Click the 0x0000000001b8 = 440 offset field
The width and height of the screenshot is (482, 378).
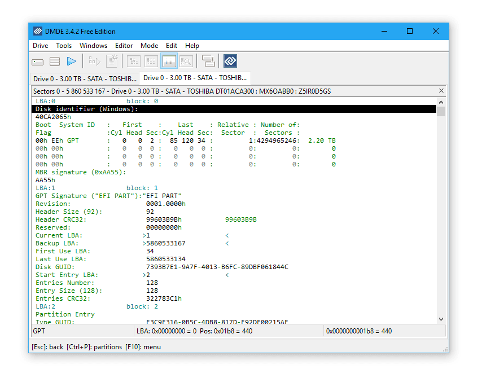point(385,331)
